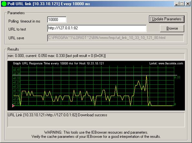The width and height of the screenshot is (192, 143).
Task: Focus the URL to test field
Action: pos(97,28)
